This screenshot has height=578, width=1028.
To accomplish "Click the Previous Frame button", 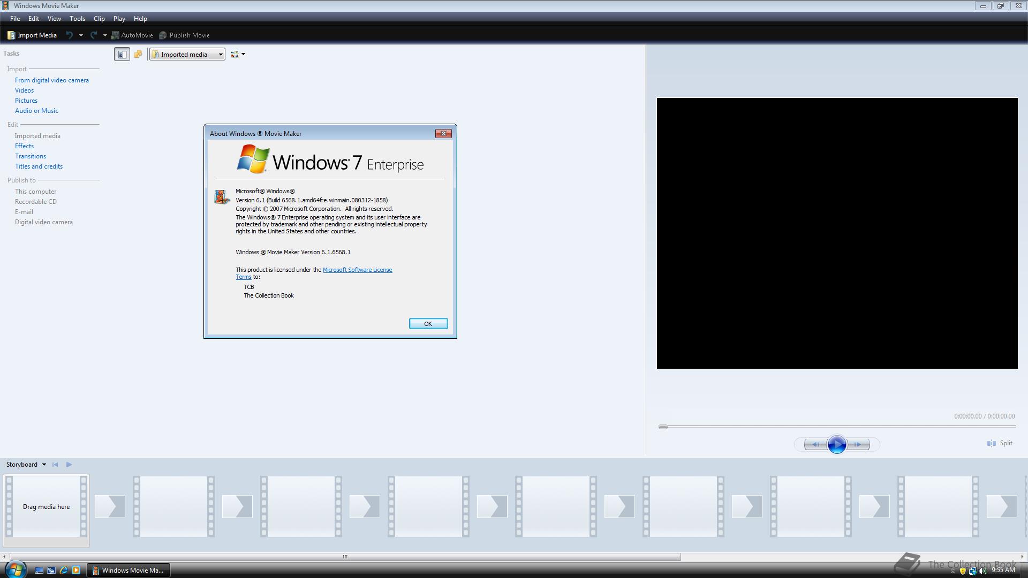I will coord(815,444).
